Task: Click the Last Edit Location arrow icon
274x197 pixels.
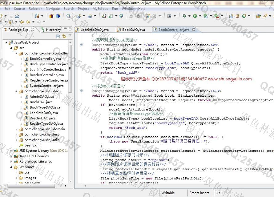Action: (22, 22)
